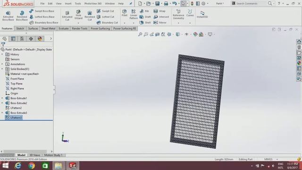Switch to the Sketch tab
Image resolution: width=302 pixels, height=170 pixels.
coord(20,28)
